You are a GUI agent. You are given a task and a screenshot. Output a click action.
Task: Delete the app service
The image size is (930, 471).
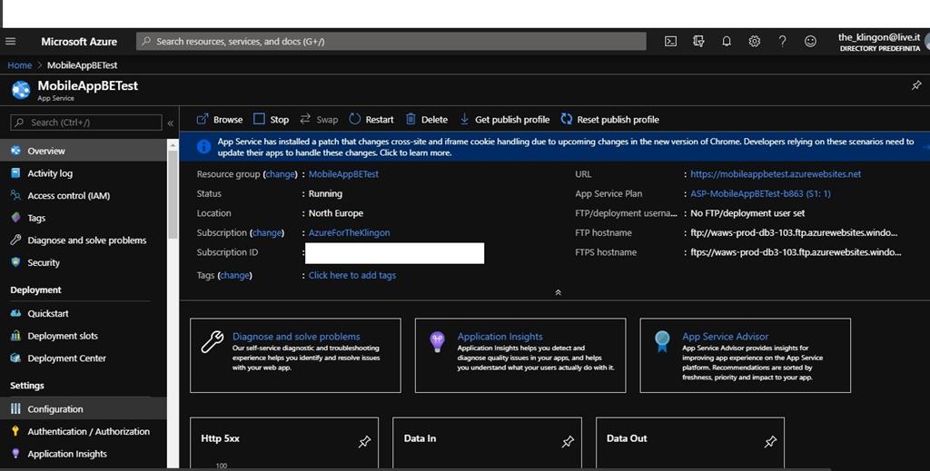click(x=427, y=120)
